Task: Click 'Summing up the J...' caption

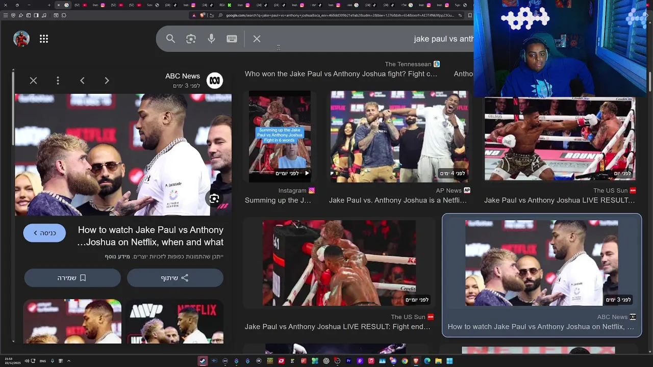Action: pyautogui.click(x=278, y=200)
